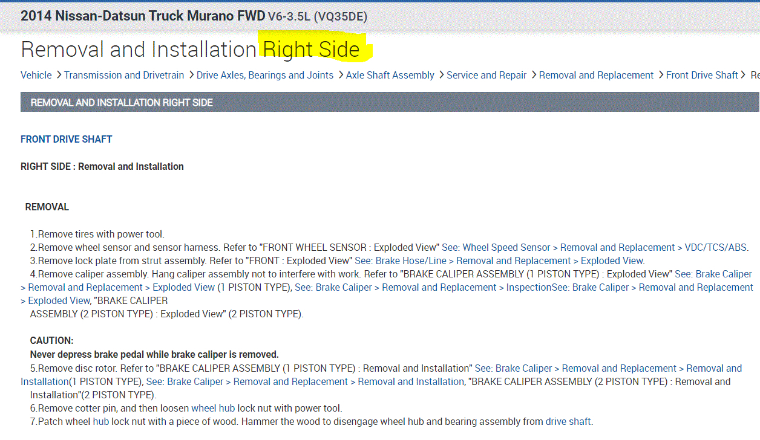This screenshot has width=760, height=440.
Task: Go to Drive Axles, Bearings and Joints
Action: coord(265,75)
